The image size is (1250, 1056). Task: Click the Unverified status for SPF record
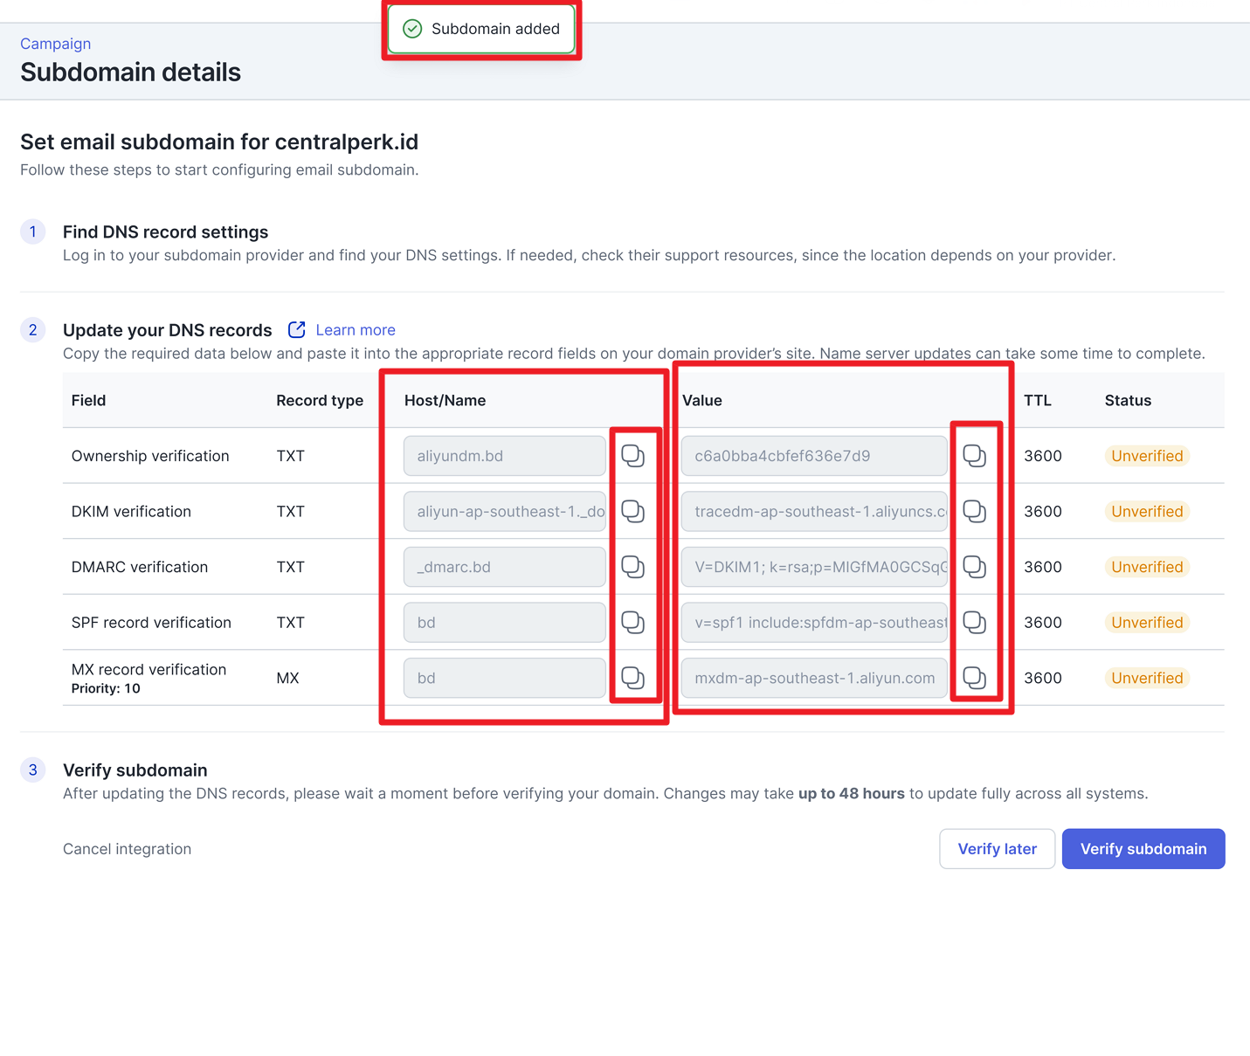click(x=1146, y=623)
